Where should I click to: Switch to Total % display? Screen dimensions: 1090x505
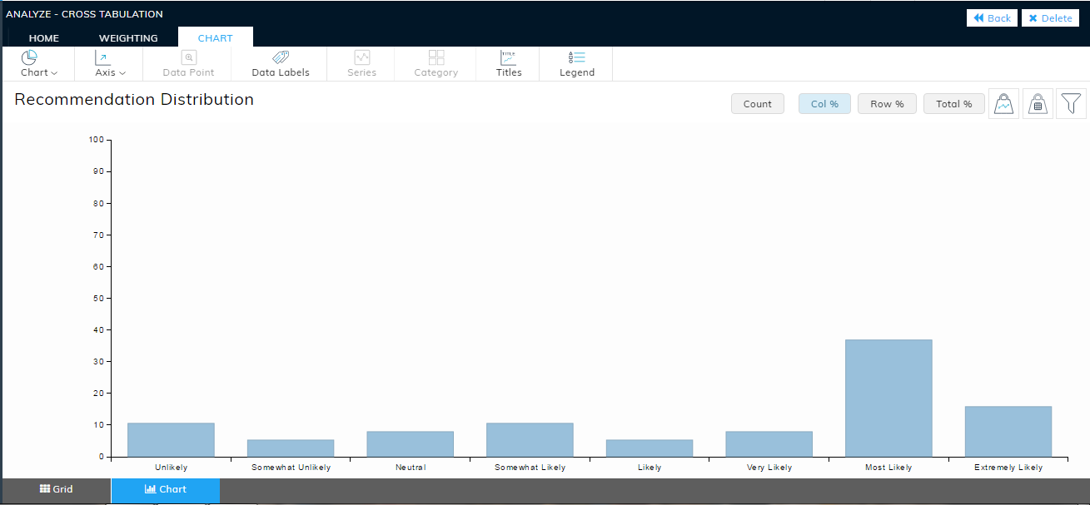coord(953,104)
